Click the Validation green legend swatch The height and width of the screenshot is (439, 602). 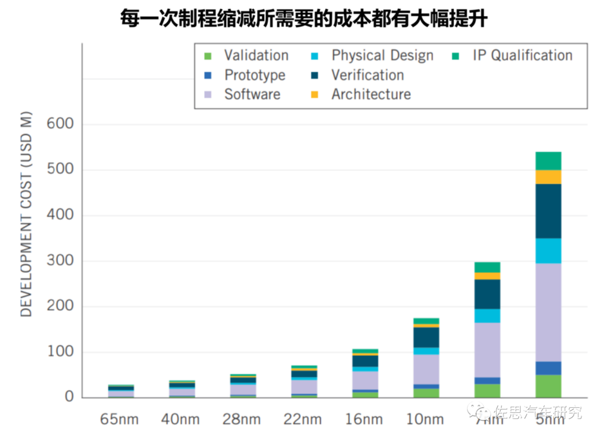pyautogui.click(x=208, y=56)
